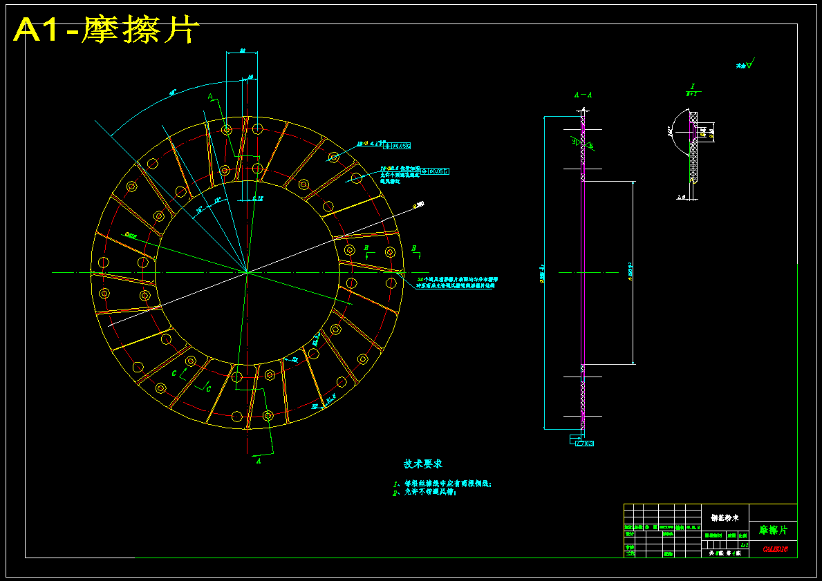Image resolution: width=822 pixels, height=581 pixels.
Task: Select the Ø0.05 tolerance frame beside the Ø8.5 callout
Action: click(x=435, y=171)
